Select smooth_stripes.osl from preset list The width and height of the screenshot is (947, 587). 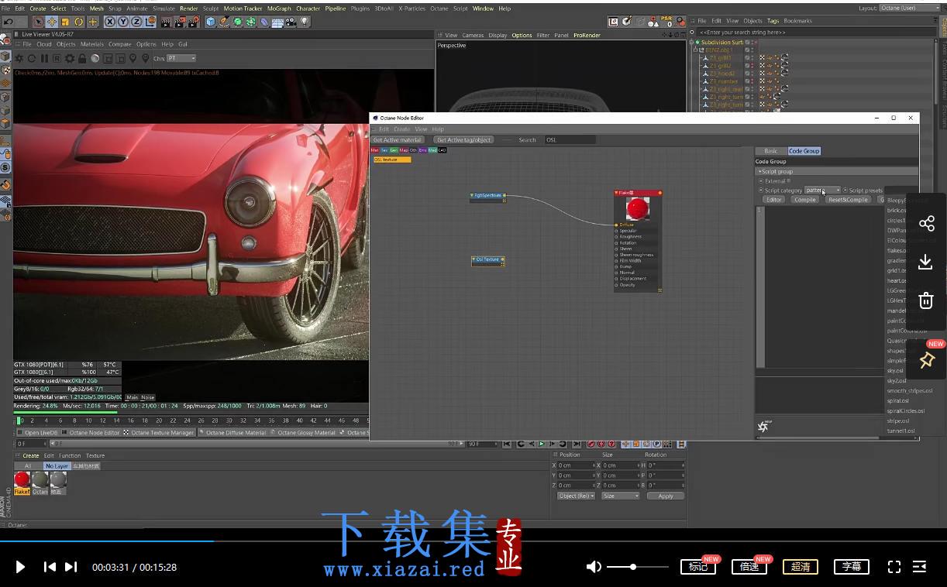coord(910,390)
